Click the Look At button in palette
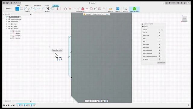The height and width of the screenshot is (109, 193). coord(160,33)
